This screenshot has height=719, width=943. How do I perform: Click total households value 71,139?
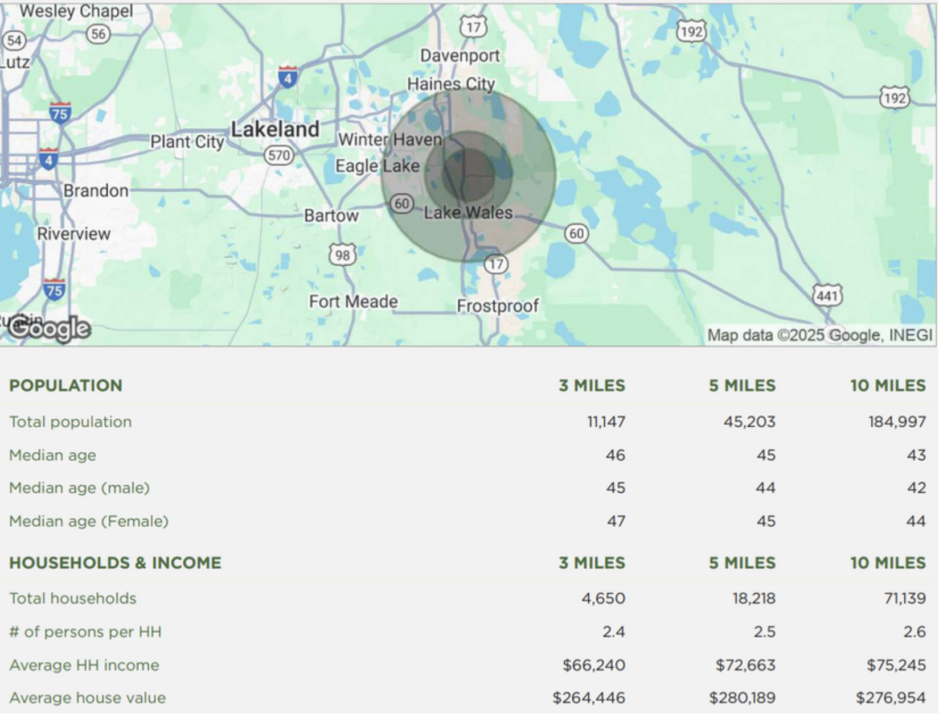click(x=905, y=598)
